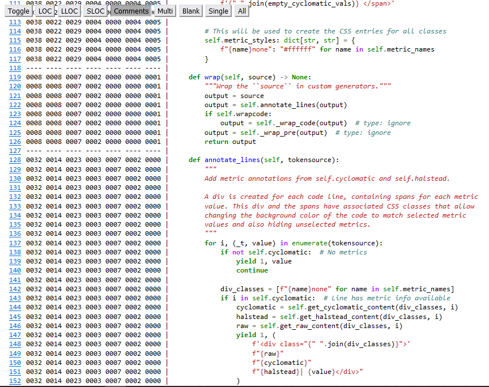Show the LOC metric column
Image resolution: width=489 pixels, height=387 pixels.
tap(45, 11)
